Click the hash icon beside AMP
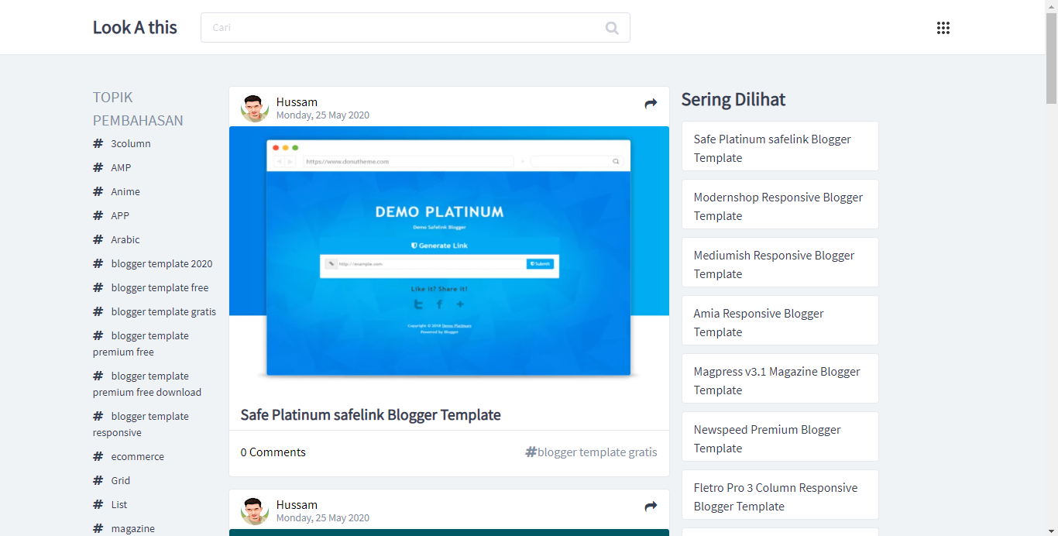 [x=98, y=167]
